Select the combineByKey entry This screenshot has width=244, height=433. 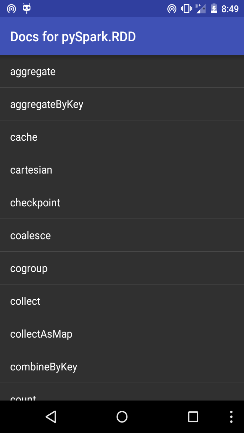44,366
